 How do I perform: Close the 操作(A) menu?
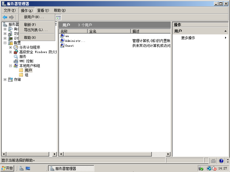pos(27,11)
